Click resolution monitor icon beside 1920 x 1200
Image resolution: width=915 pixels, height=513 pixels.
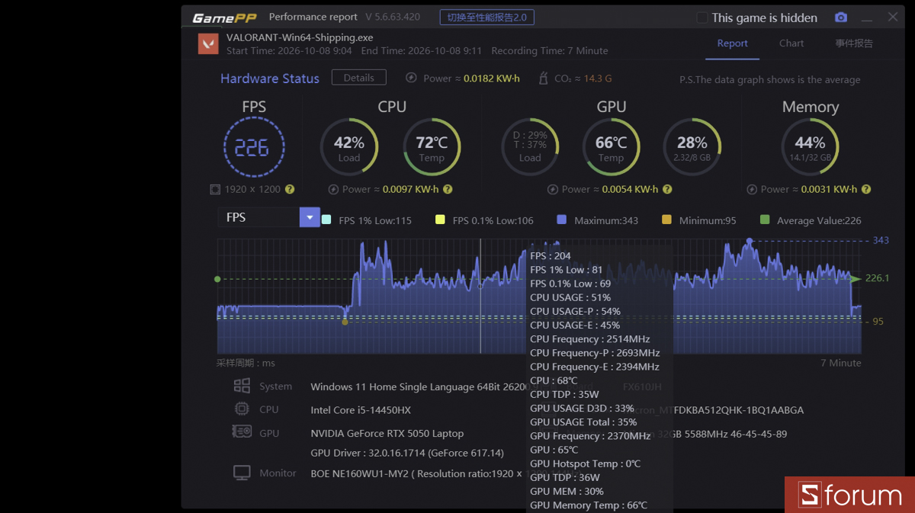point(215,189)
